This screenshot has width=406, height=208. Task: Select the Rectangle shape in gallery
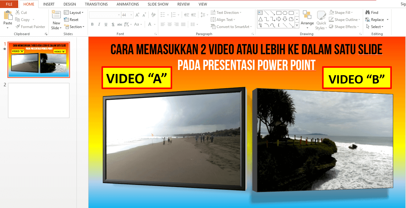(279, 13)
